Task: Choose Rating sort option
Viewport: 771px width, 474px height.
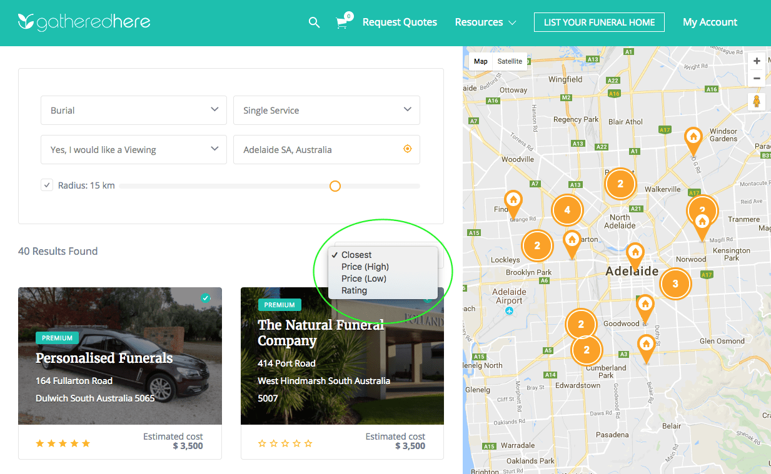Action: click(383, 290)
